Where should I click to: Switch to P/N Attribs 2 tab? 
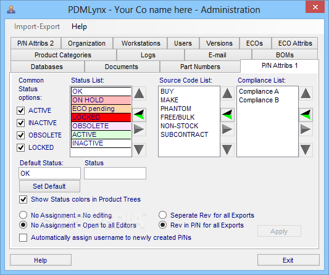pyautogui.click(x=36, y=43)
